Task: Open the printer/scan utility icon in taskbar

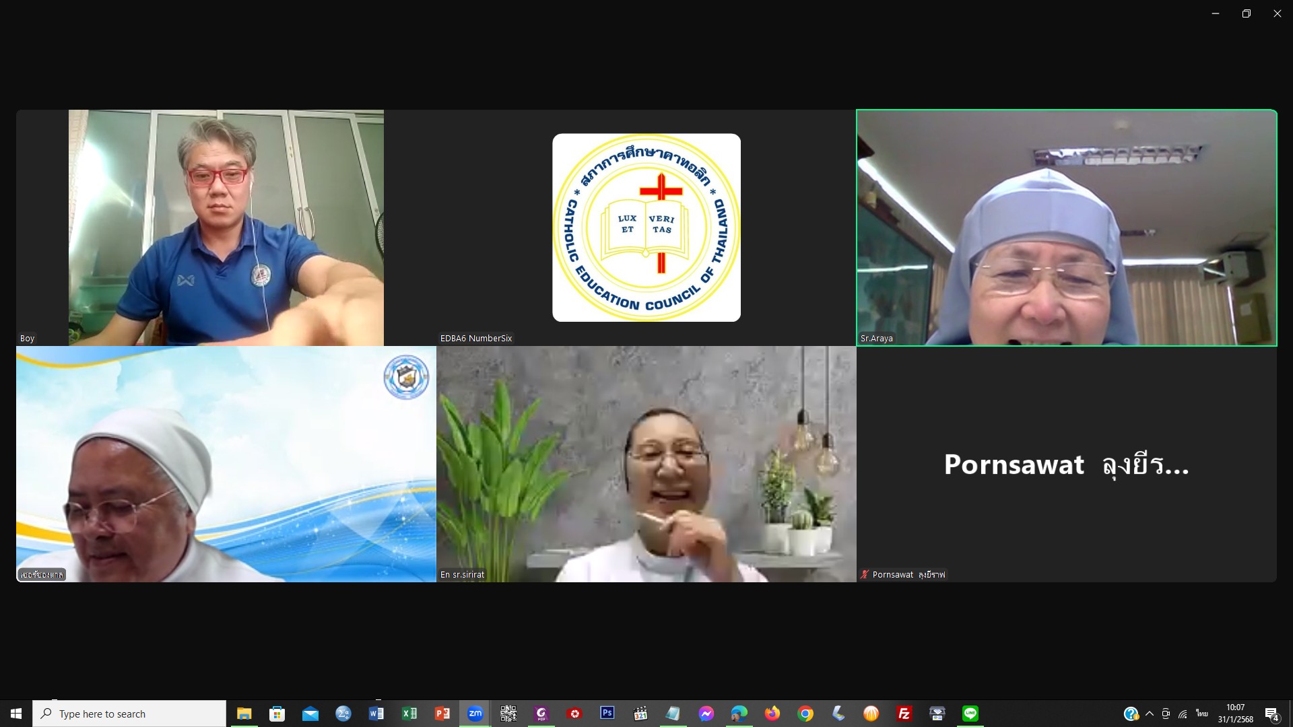Action: pos(937,714)
